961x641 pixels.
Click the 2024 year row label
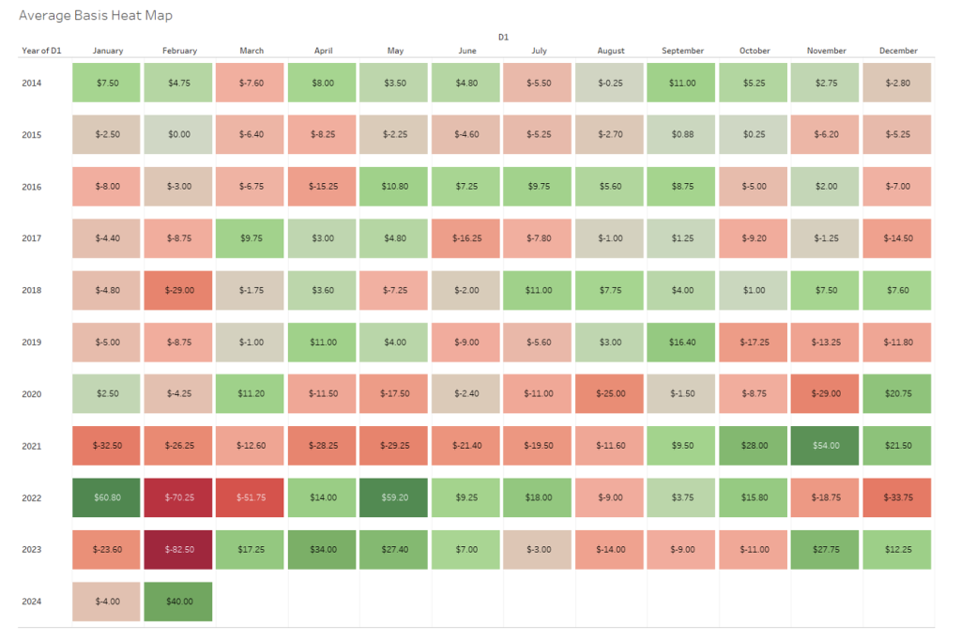pos(32,602)
